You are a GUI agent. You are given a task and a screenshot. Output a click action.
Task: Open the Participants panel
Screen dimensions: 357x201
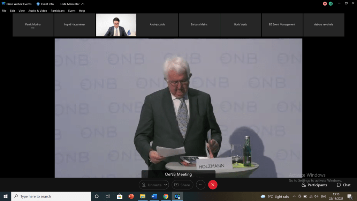coord(314,185)
